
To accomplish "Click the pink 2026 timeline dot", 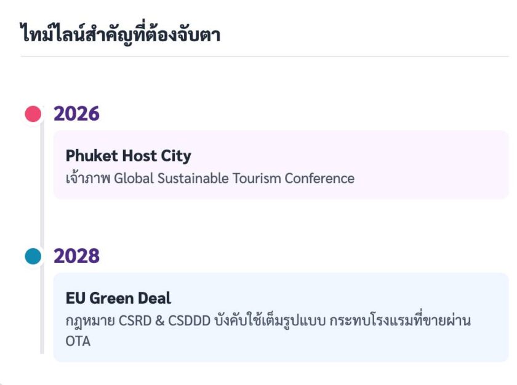I will coord(33,114).
